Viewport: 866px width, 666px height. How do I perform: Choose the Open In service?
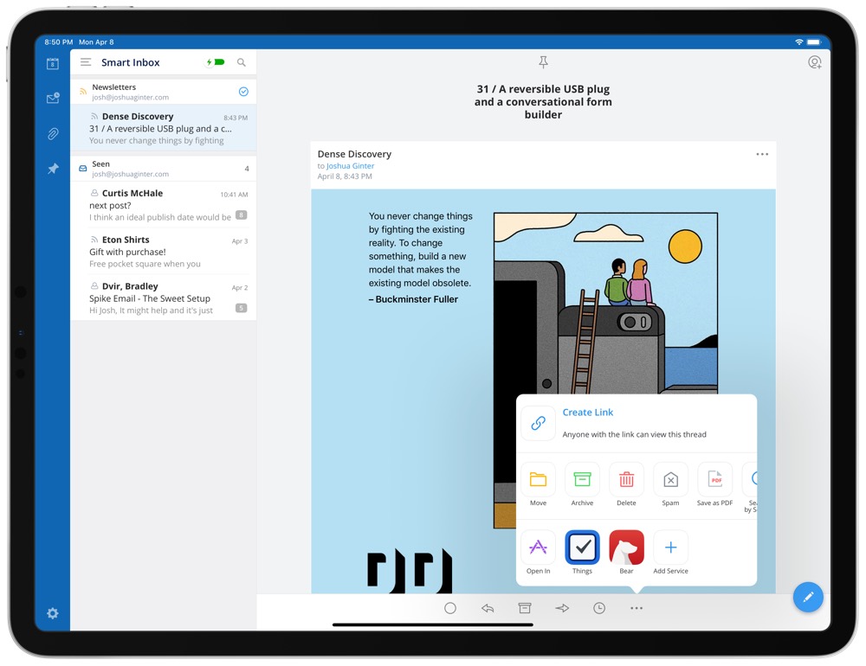tap(539, 548)
